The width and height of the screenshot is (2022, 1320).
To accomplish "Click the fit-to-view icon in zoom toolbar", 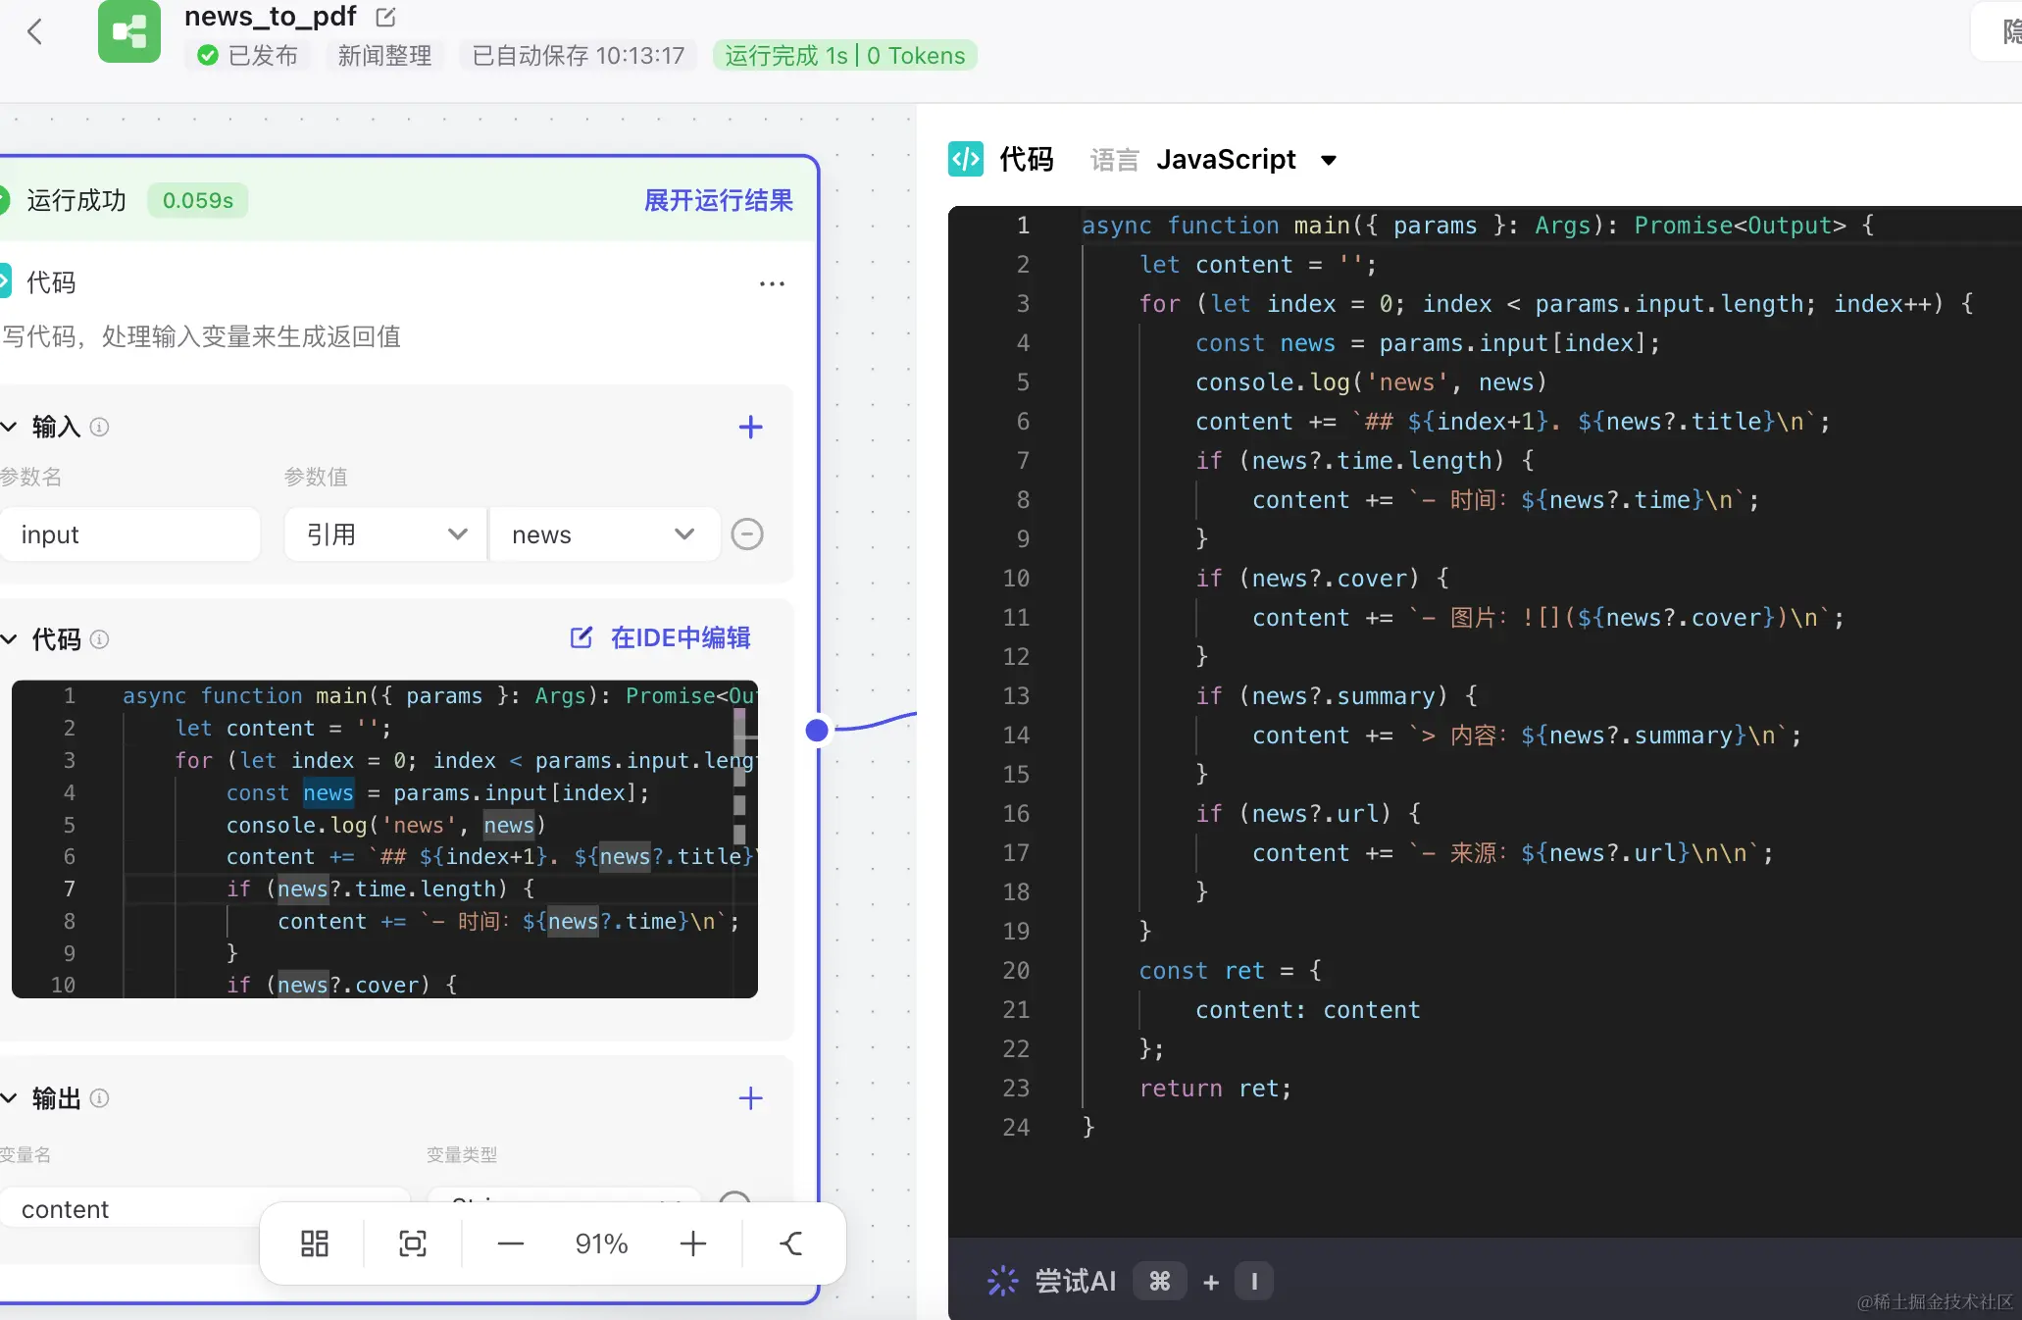I will (x=413, y=1244).
